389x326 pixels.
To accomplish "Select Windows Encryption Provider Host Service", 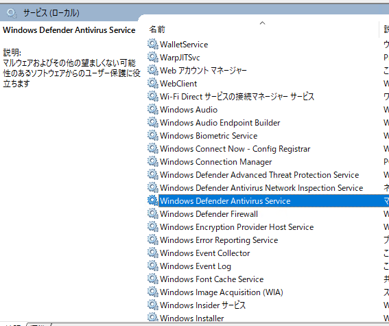I will click(x=237, y=227).
